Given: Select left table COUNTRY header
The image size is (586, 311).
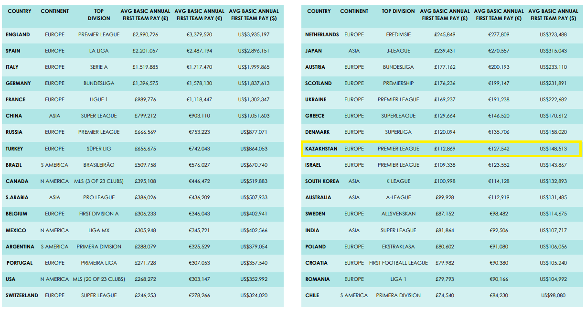Looking at the screenshot, I should (x=20, y=11).
